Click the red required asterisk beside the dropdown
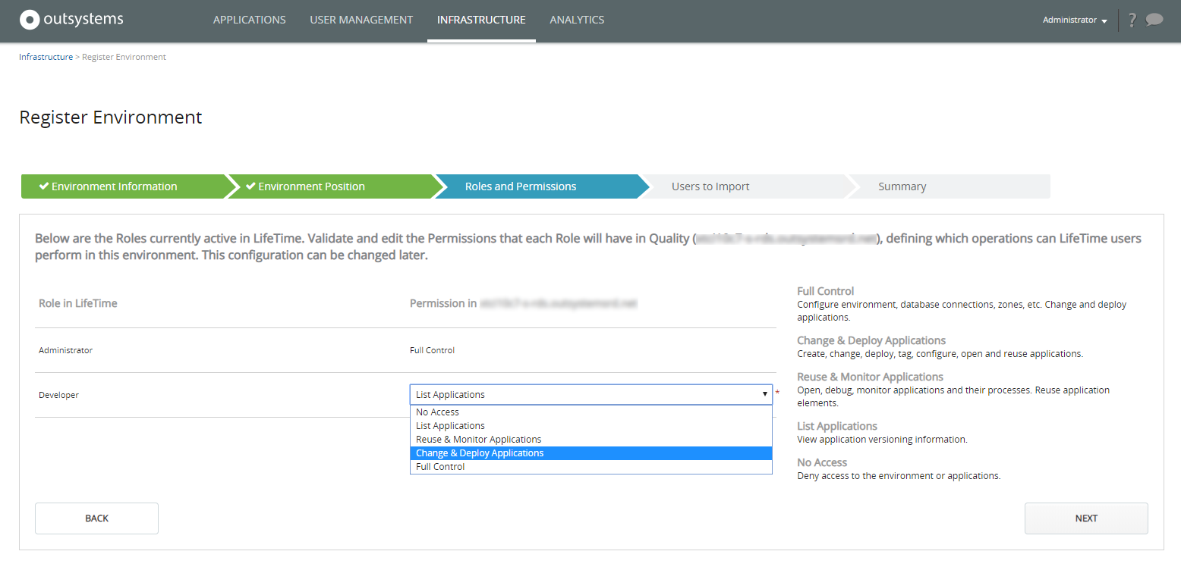This screenshot has width=1181, height=570. 778,394
